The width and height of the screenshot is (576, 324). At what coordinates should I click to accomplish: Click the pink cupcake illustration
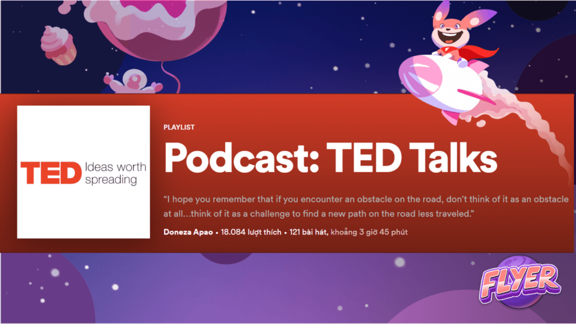pos(58,45)
